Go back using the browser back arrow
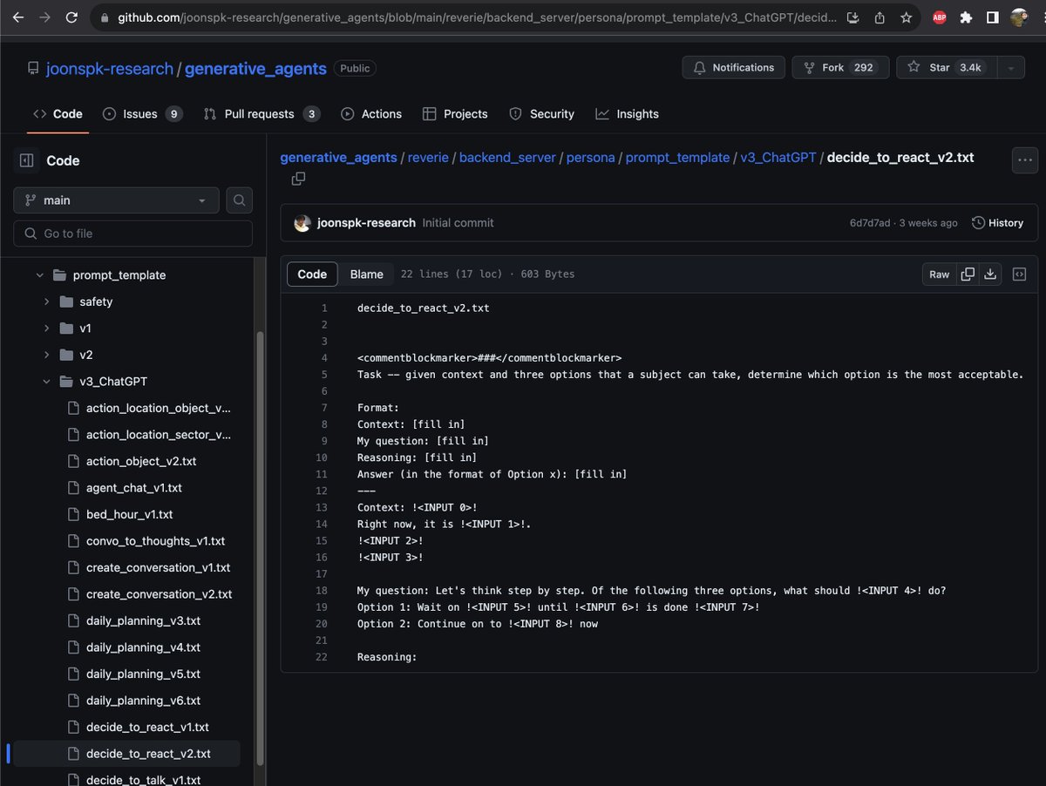Screen dimensions: 1046x786 18,17
